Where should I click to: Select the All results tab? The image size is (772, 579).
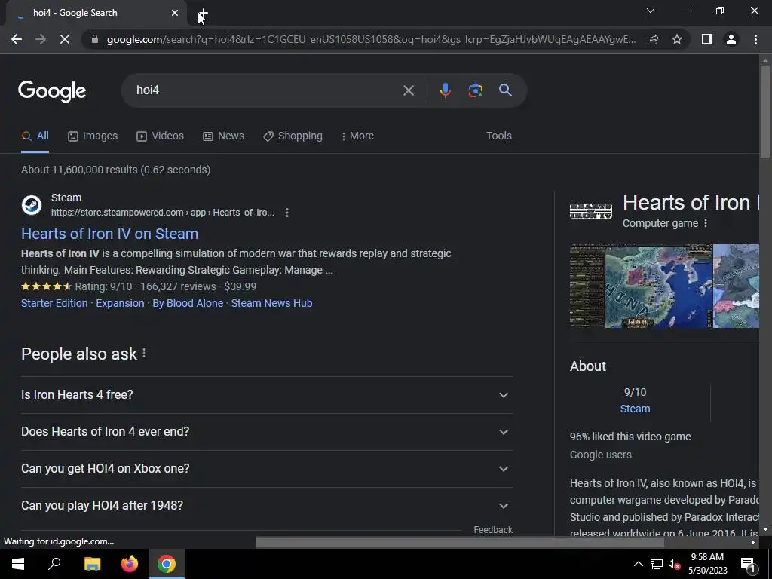pyautogui.click(x=35, y=136)
